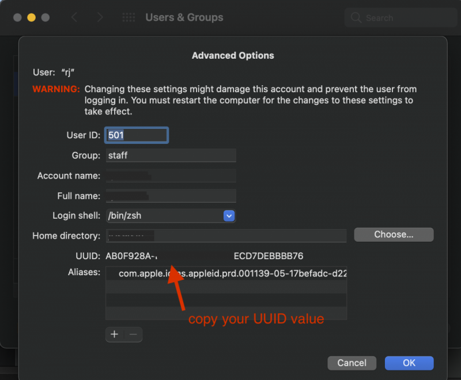461x380 pixels.
Task: Close the Users & Groups window
Action: click(x=17, y=17)
